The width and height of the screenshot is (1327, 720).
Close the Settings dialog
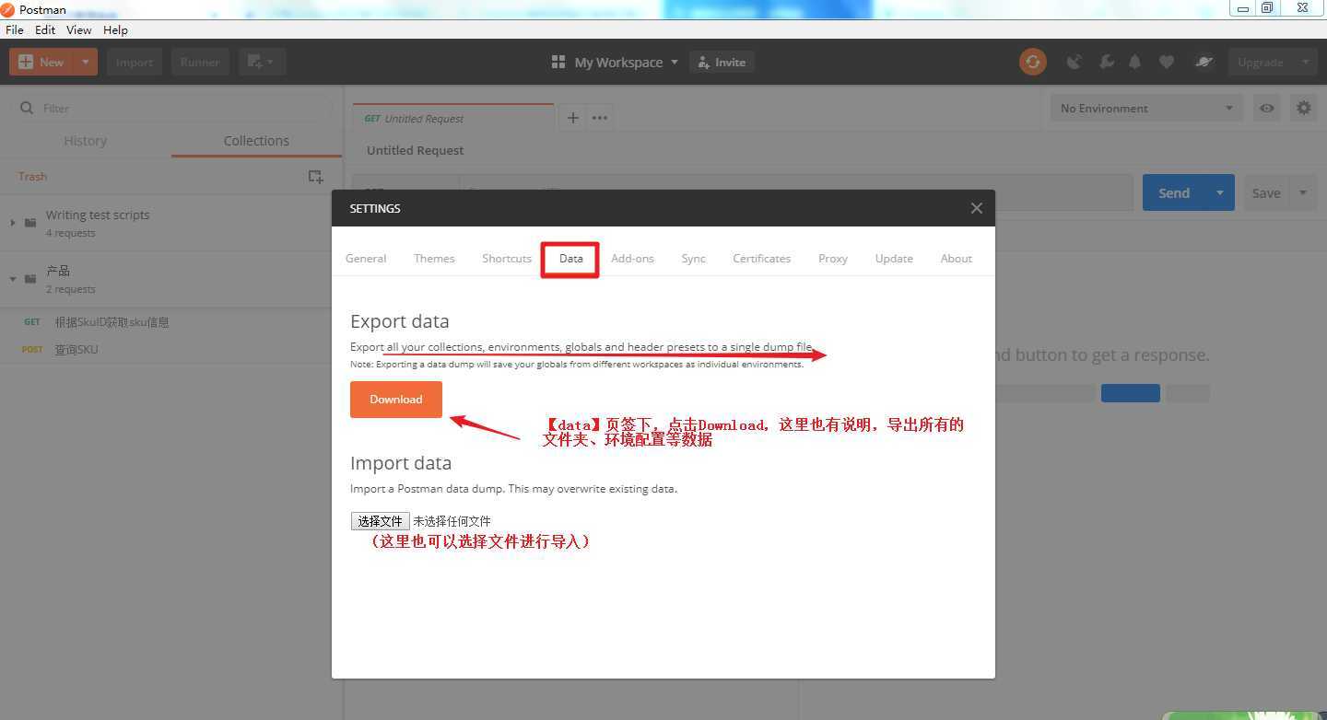click(977, 208)
